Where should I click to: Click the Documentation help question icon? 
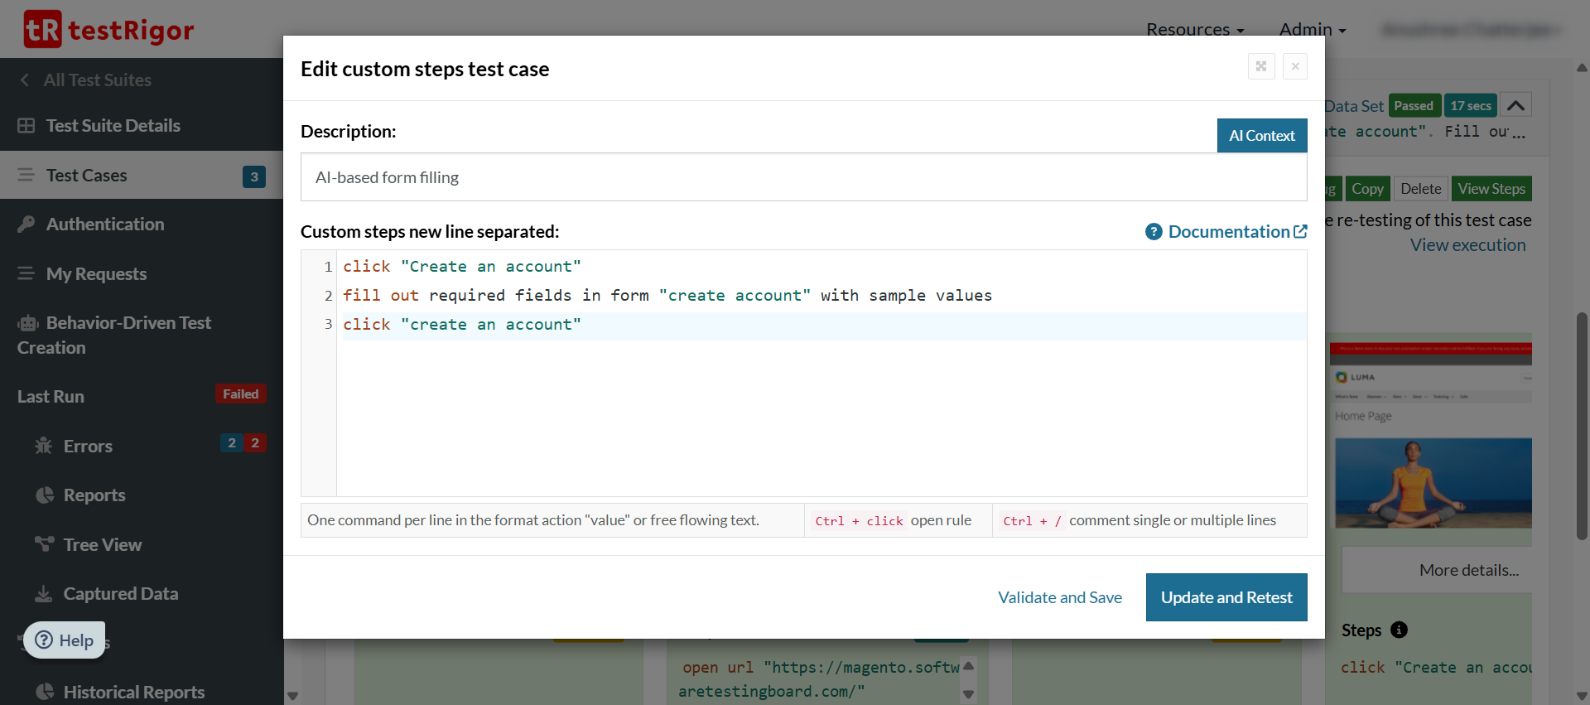(1154, 232)
